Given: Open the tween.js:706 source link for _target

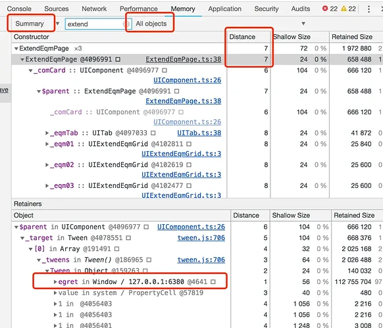Looking at the screenshot, I should pos(201,238).
